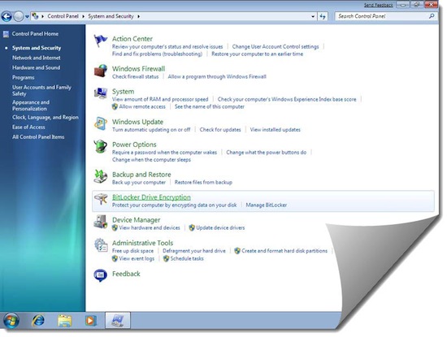Click the Control Panel Home icon
Screen dimensions: 447x337
pos(6,34)
